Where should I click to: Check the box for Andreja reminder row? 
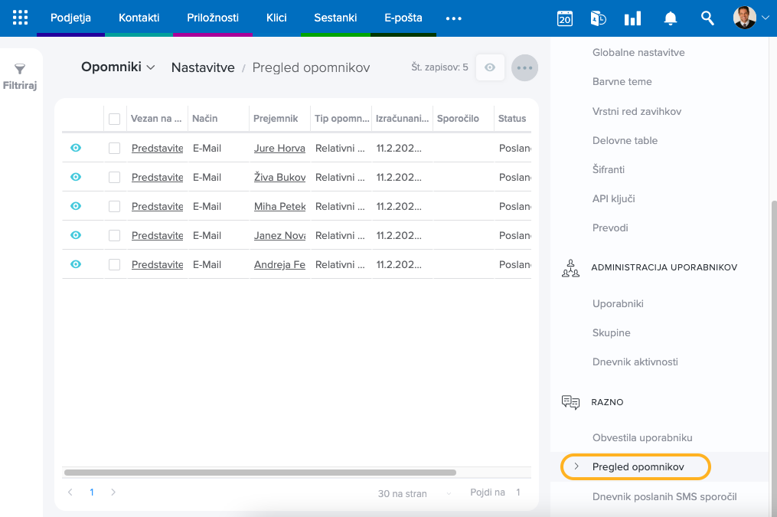click(x=115, y=264)
